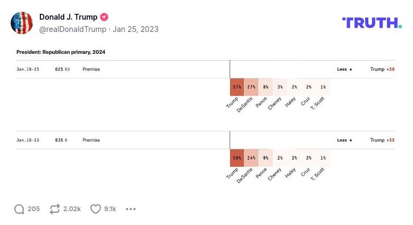Collapse the 625 RV poll using Less
413x225 pixels.
[344, 69]
